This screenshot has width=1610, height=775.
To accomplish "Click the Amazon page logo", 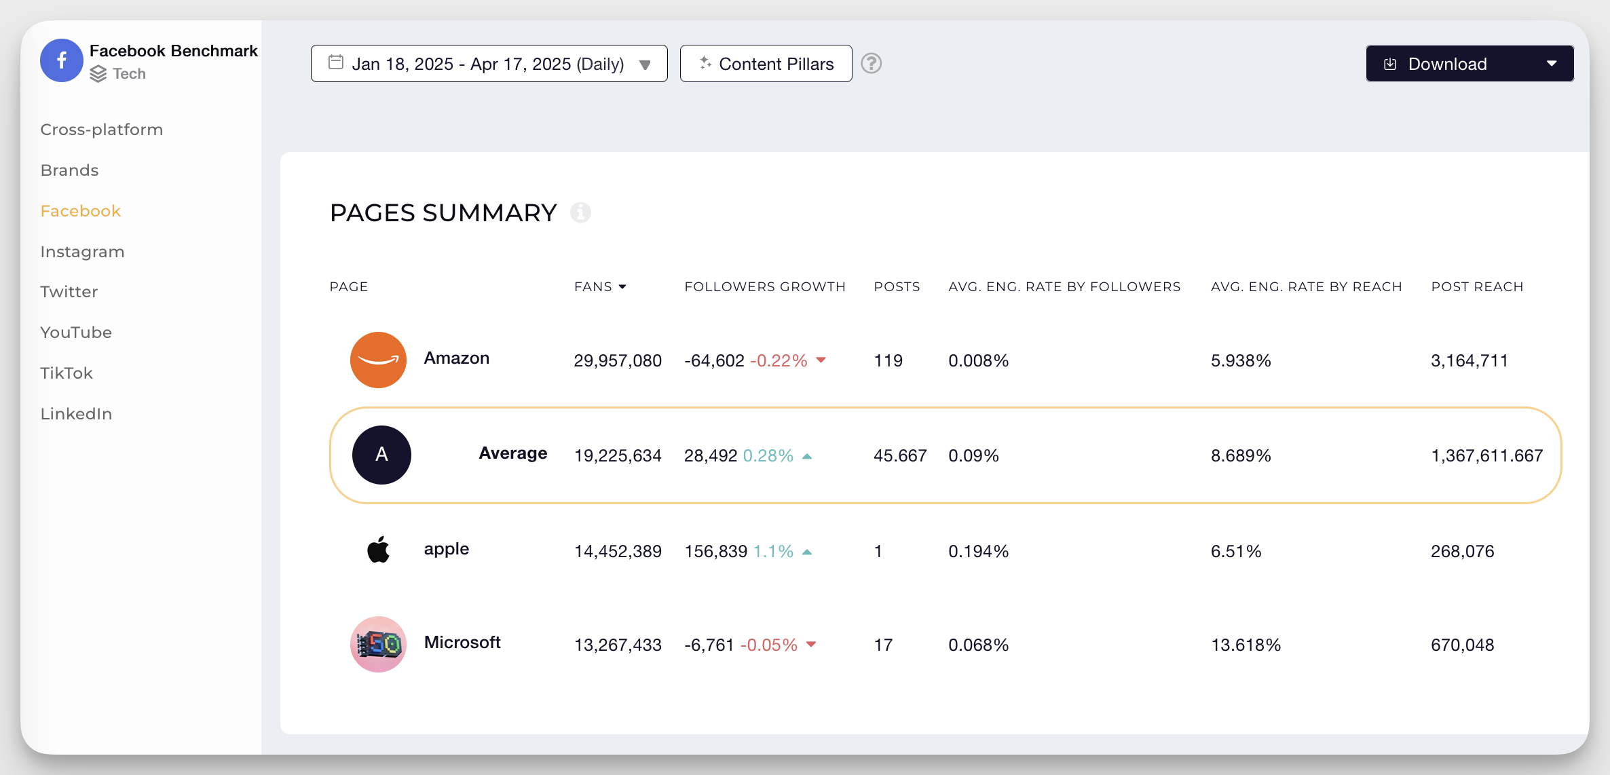I will click(x=378, y=360).
